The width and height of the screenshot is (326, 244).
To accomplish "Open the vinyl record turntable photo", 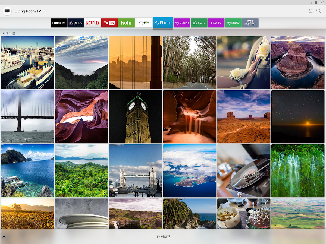I will pos(244,171).
